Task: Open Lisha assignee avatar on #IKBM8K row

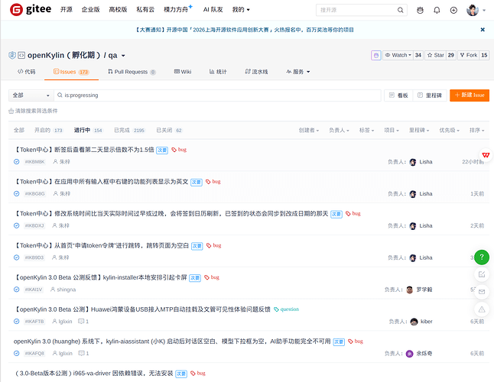Action: [x=413, y=162]
